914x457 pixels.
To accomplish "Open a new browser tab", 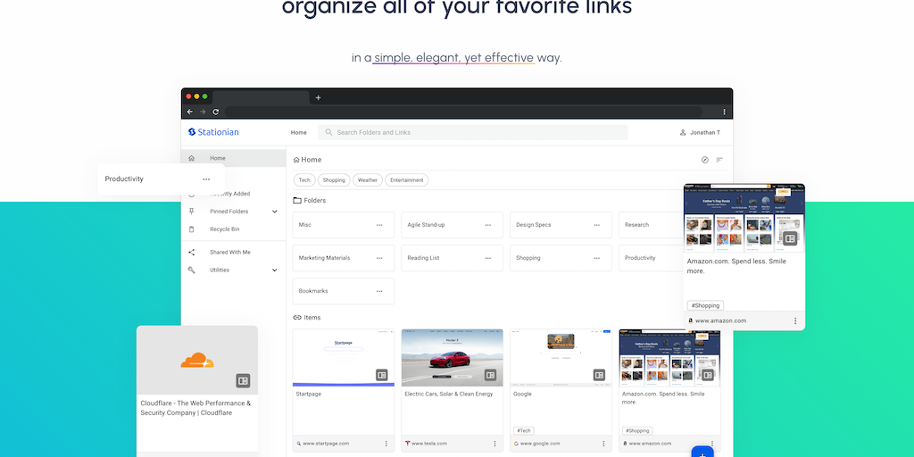I will point(319,98).
